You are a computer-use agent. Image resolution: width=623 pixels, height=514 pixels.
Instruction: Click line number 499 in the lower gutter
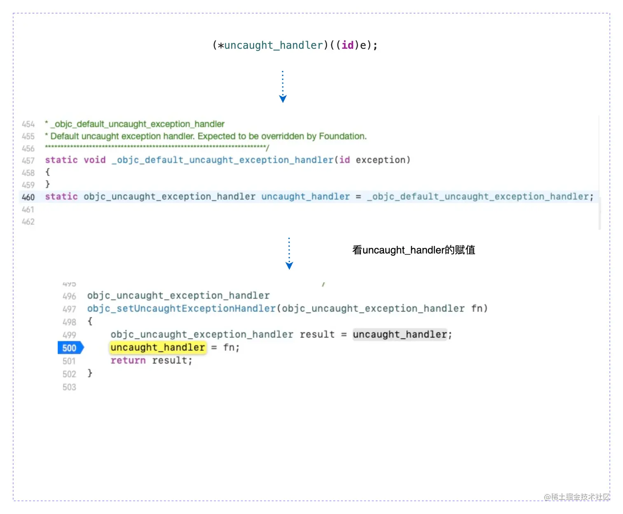point(69,335)
